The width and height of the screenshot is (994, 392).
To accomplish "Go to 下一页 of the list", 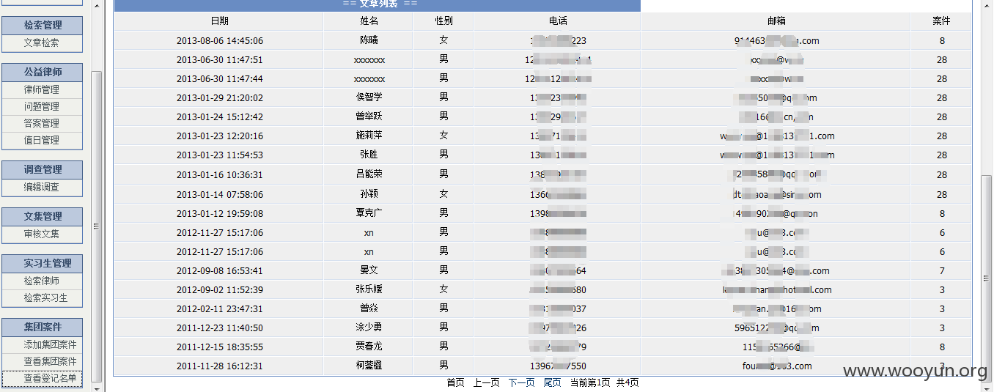I will 521,383.
